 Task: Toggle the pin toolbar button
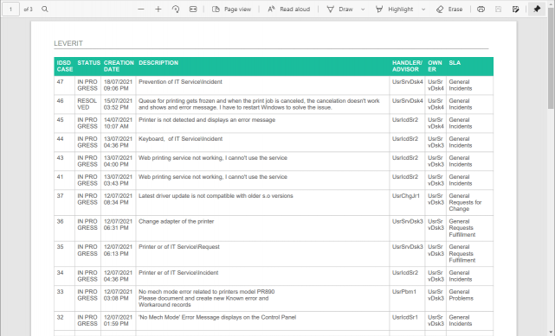click(x=537, y=10)
